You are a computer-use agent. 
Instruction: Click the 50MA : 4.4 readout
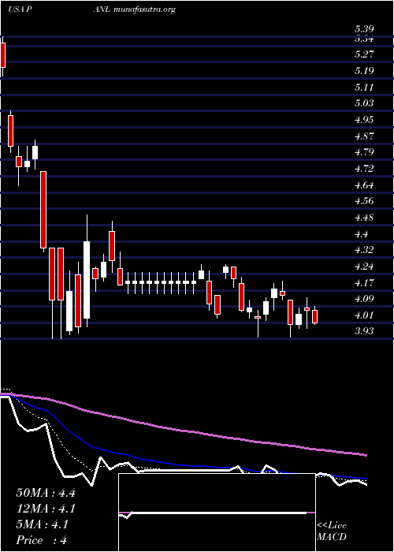[46, 493]
